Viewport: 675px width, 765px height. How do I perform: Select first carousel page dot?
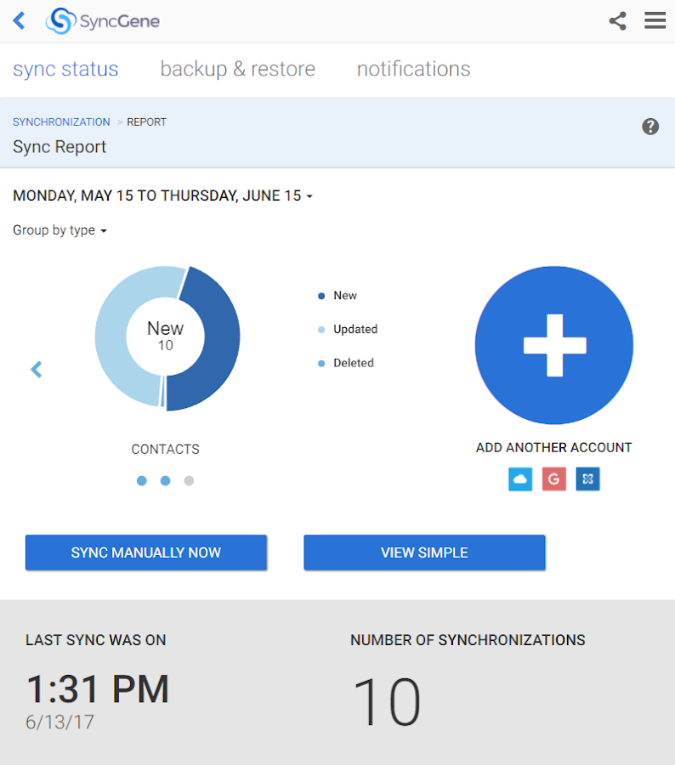[141, 481]
